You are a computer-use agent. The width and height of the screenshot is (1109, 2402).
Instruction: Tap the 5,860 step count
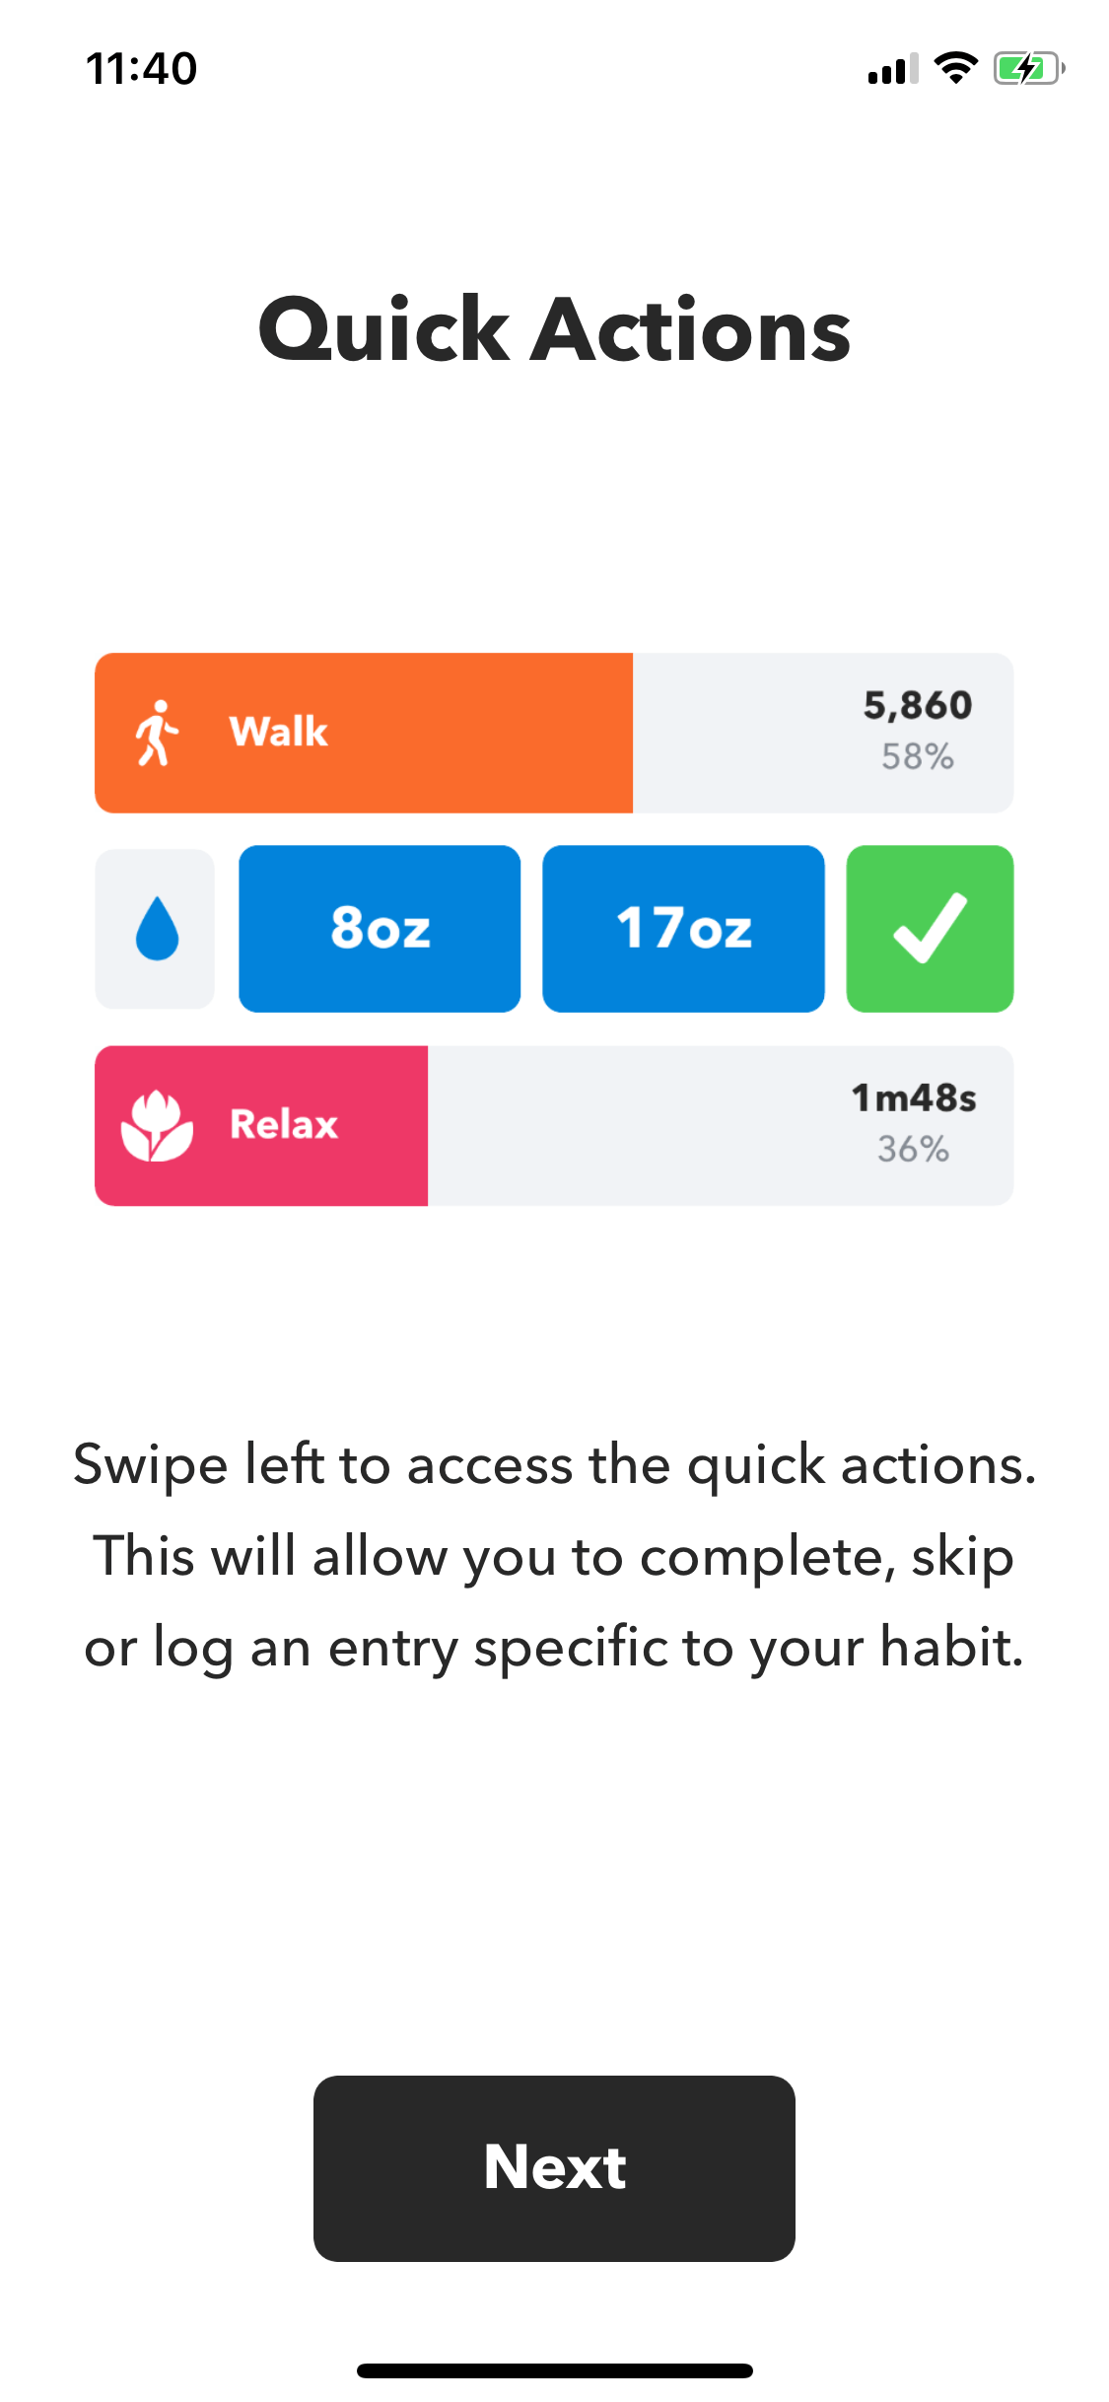(x=918, y=705)
